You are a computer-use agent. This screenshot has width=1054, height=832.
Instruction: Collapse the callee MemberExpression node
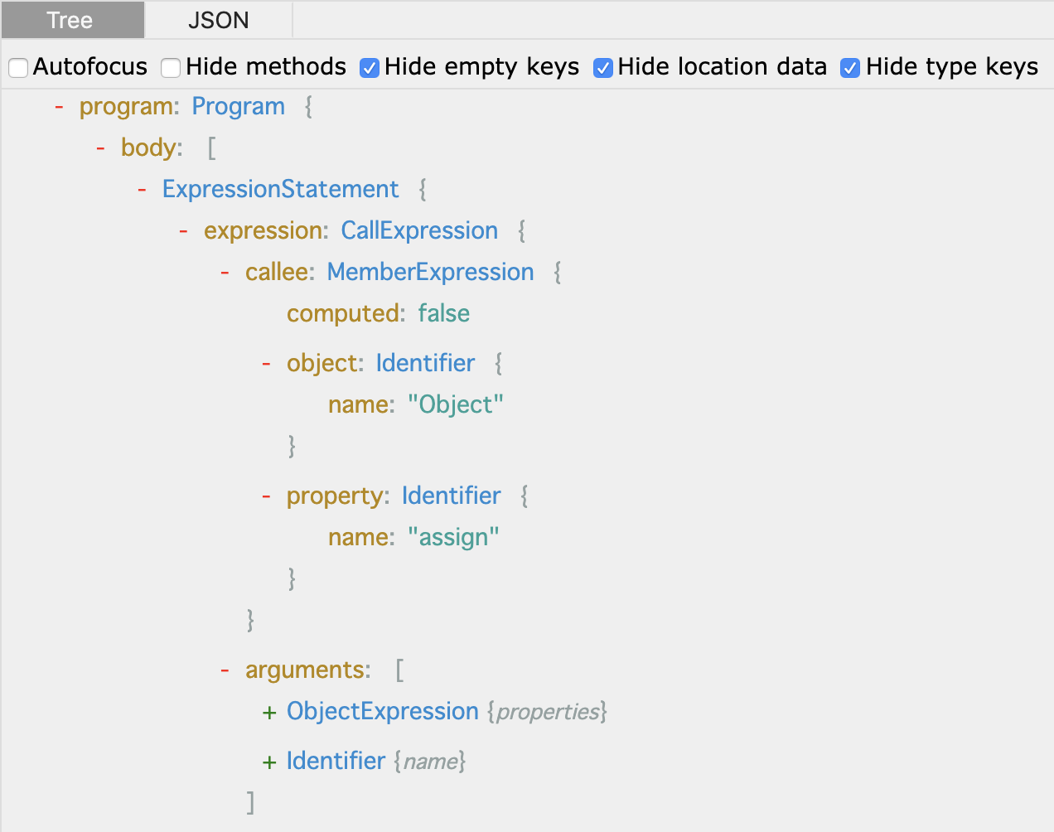(x=225, y=273)
